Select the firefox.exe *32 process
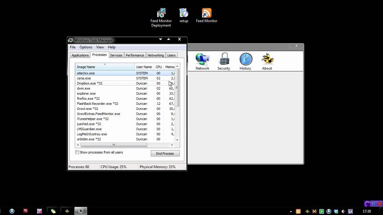This screenshot has height=215, width=383. tap(125, 99)
